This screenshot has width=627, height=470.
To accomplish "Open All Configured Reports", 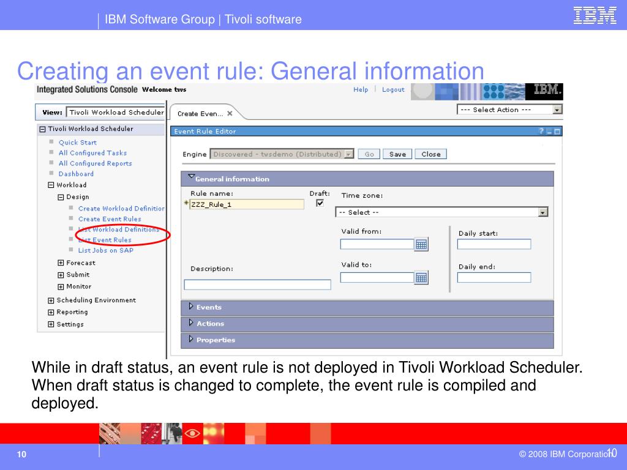I will (x=95, y=163).
